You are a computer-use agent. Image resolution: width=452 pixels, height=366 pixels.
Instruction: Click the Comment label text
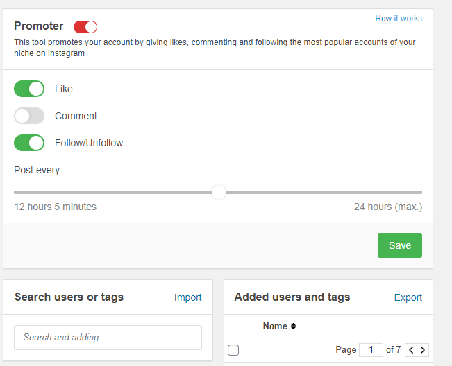point(76,116)
